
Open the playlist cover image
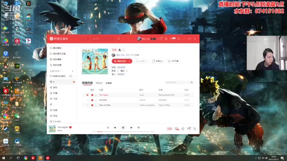(95, 61)
